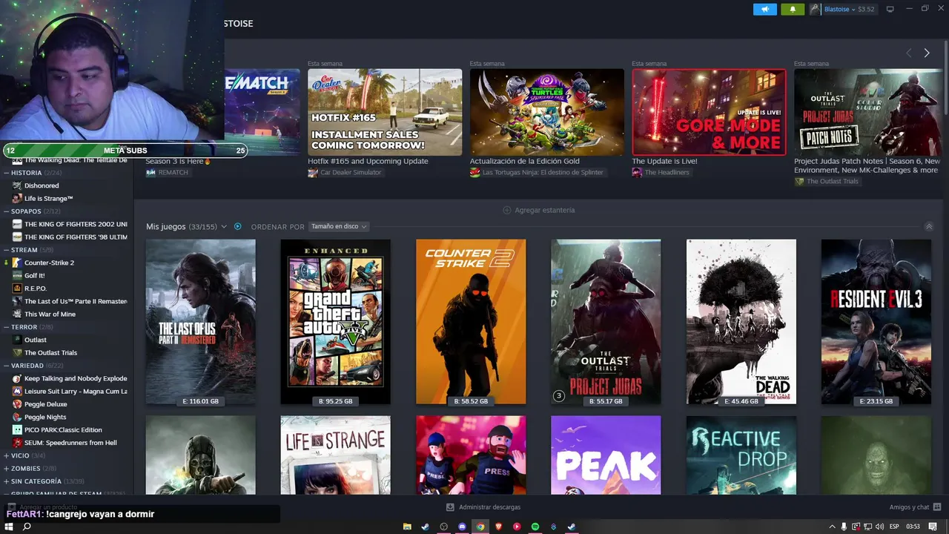Select Life is Strange in the sidebar
The width and height of the screenshot is (949, 534).
(48, 199)
